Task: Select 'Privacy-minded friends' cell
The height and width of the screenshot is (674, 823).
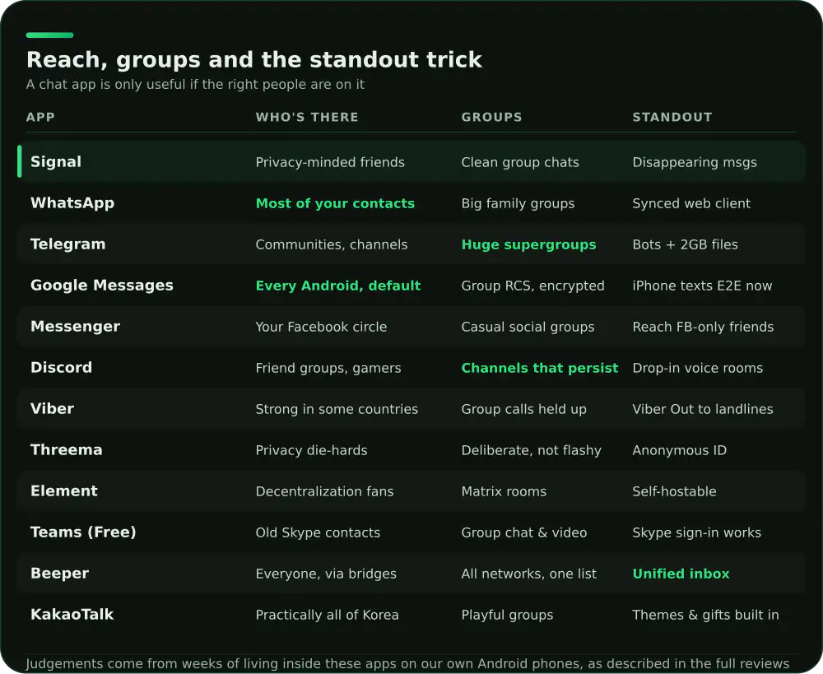Action: point(330,162)
